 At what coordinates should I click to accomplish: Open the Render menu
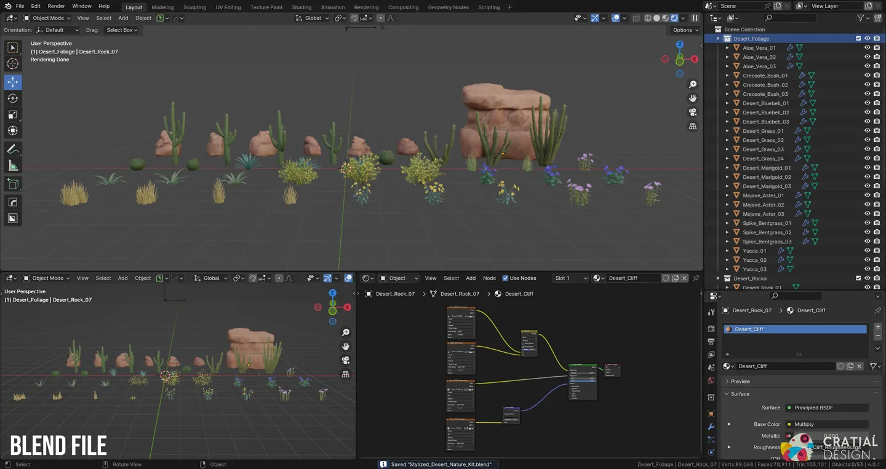click(x=56, y=6)
